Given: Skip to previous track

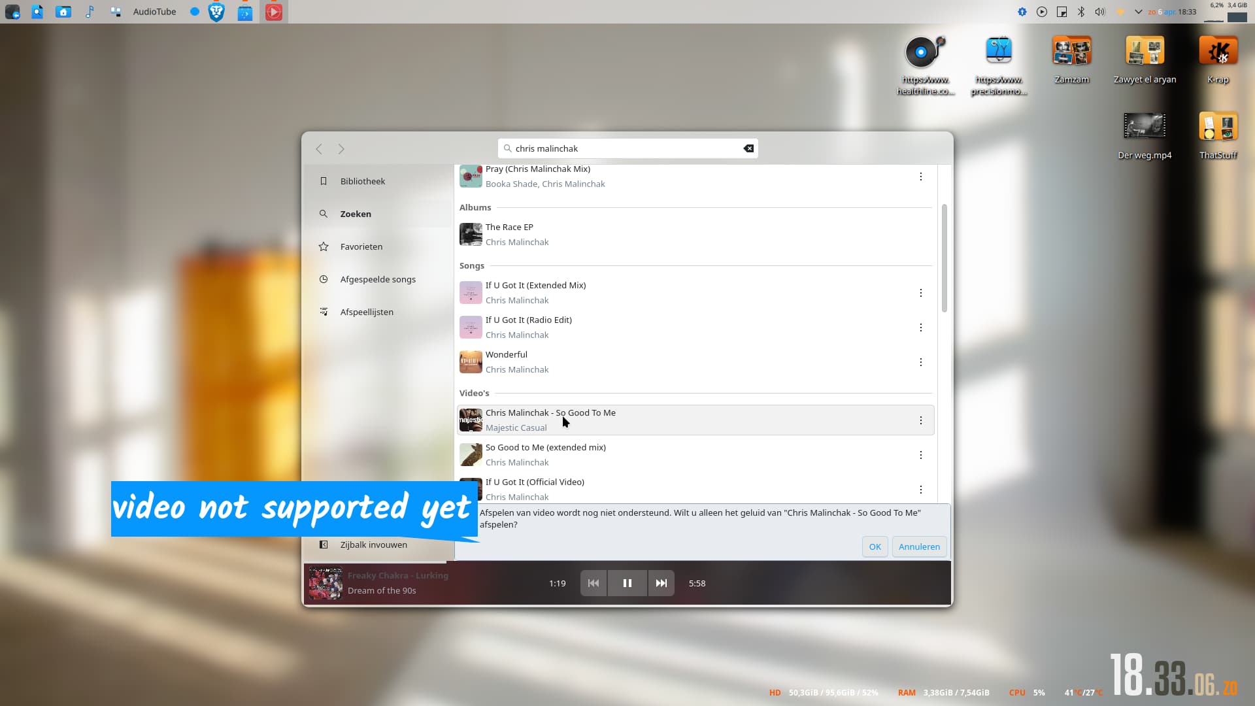Looking at the screenshot, I should [x=594, y=583].
